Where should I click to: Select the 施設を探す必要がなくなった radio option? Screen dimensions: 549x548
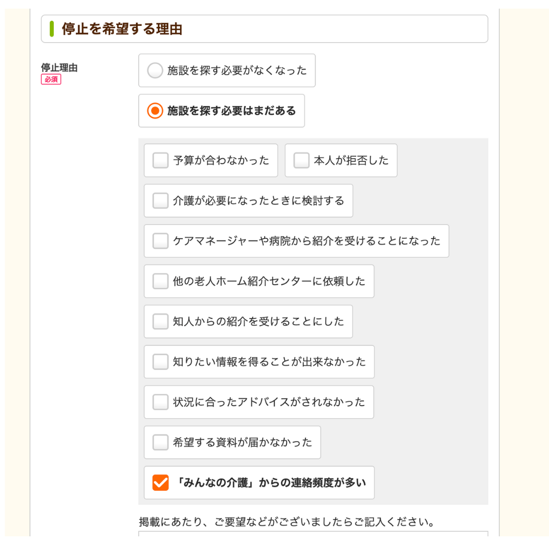155,71
